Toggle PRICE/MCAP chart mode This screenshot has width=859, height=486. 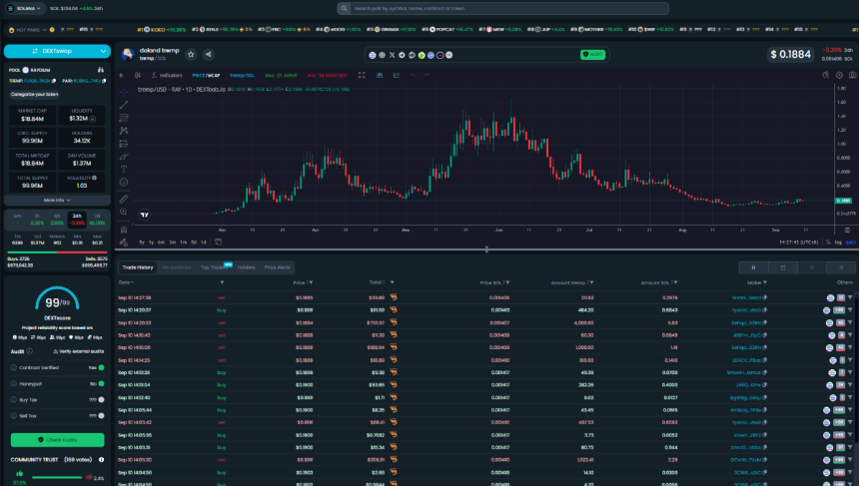[206, 76]
